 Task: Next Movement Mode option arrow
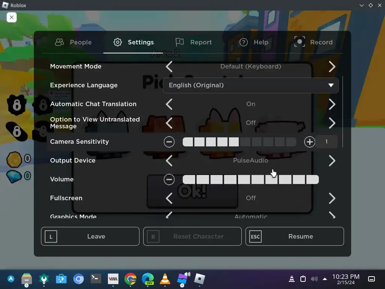tap(332, 67)
